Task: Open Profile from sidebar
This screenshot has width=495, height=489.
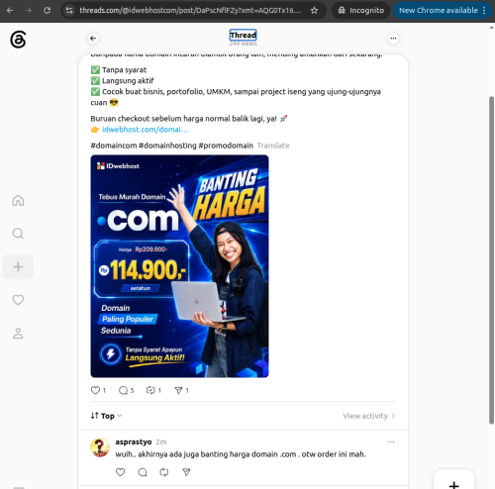Action: point(18,333)
